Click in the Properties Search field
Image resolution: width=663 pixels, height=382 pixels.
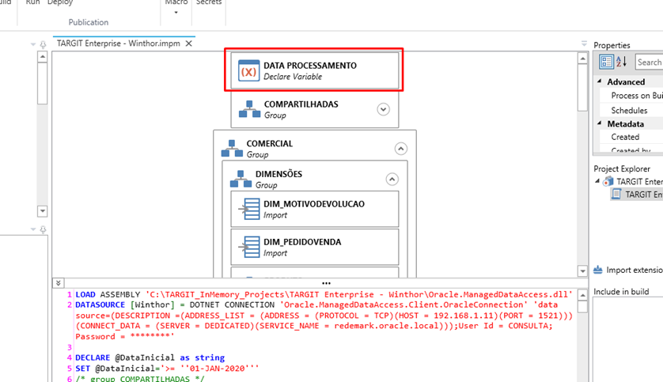649,62
